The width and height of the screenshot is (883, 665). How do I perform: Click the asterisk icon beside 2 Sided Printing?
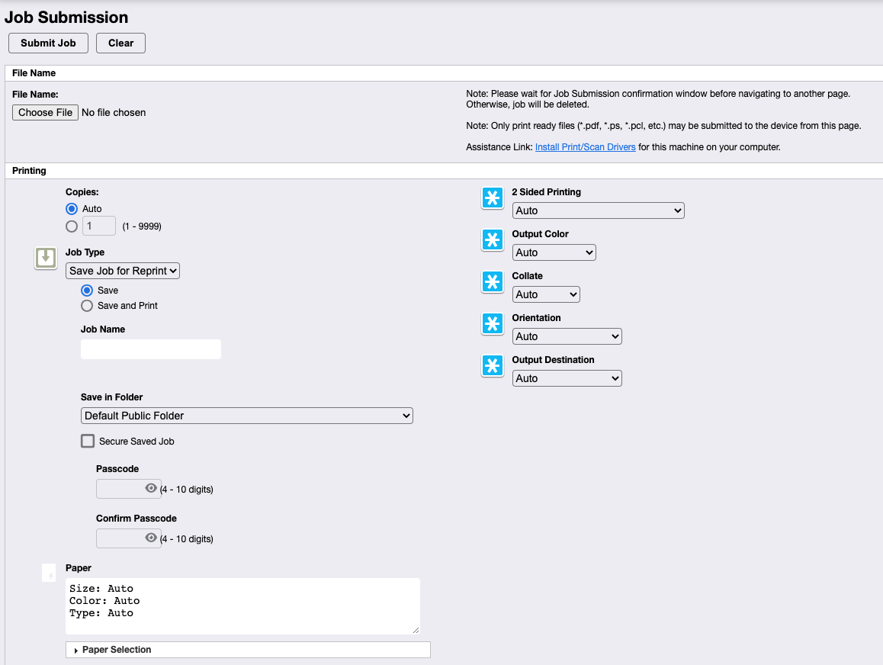coord(493,198)
